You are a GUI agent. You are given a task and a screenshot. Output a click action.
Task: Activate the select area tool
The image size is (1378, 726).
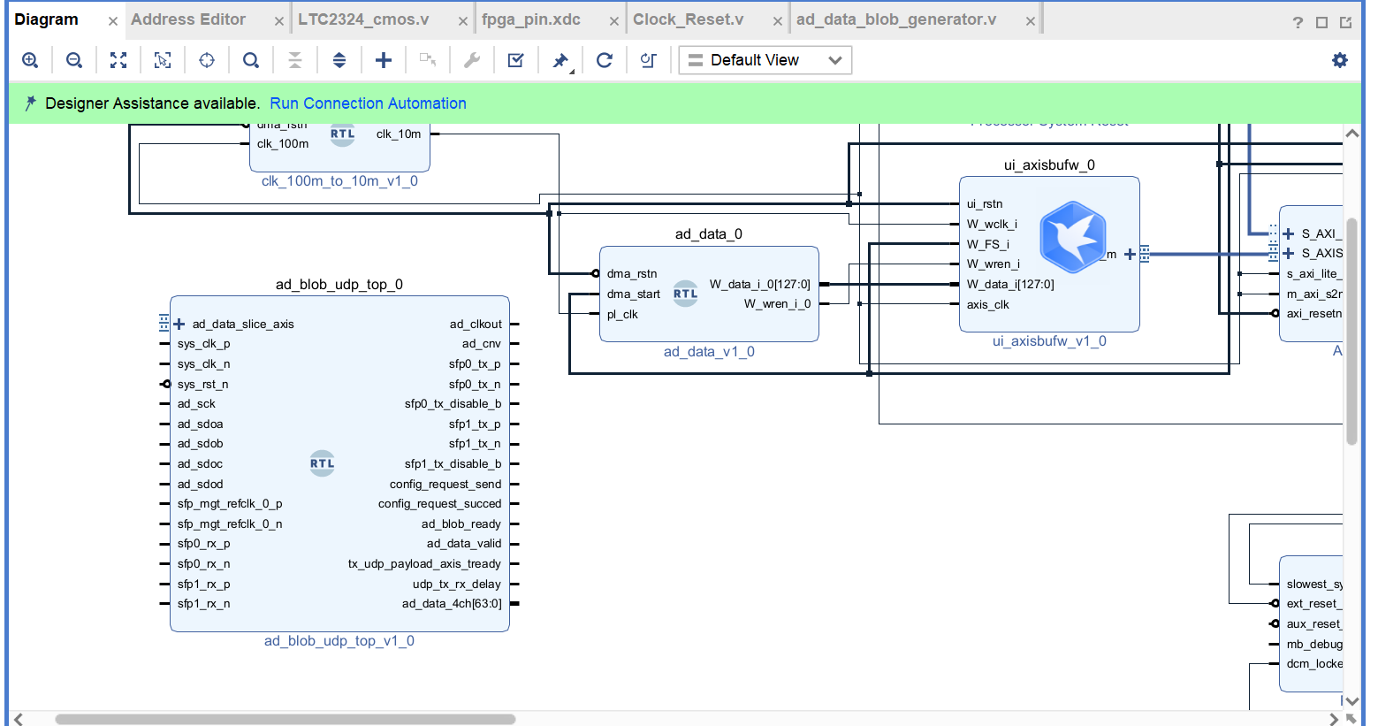point(163,60)
